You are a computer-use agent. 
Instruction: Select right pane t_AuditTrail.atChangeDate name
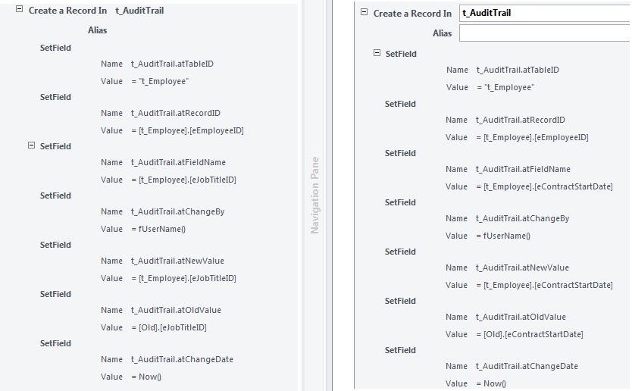(527, 366)
